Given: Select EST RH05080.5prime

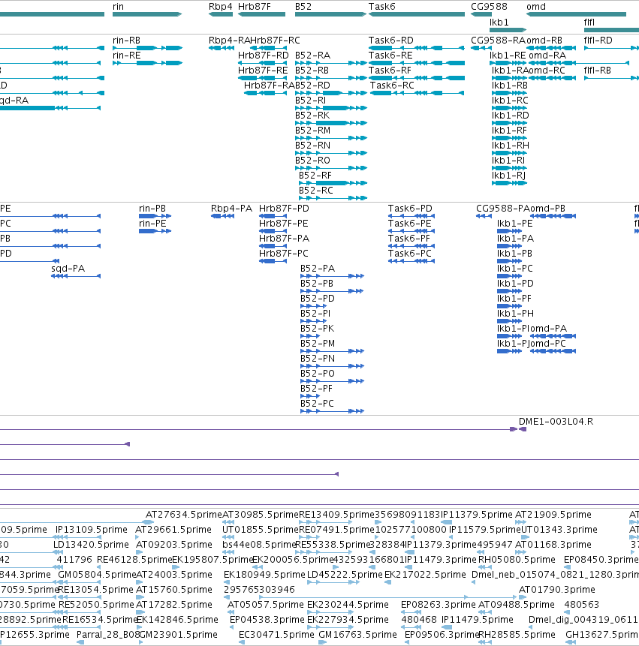Looking at the screenshot, I should pyautogui.click(x=517, y=560).
